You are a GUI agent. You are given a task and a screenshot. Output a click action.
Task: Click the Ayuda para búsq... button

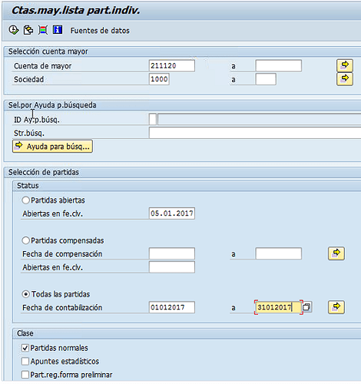tap(52, 147)
